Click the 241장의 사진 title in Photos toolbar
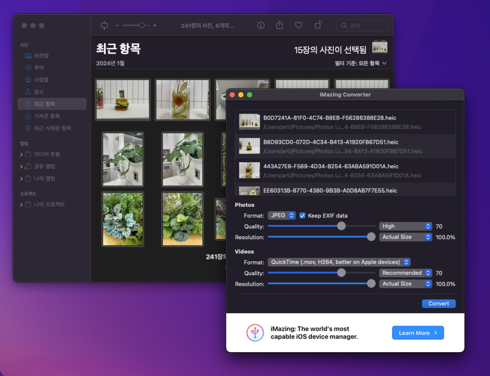The image size is (490, 376). point(207,26)
